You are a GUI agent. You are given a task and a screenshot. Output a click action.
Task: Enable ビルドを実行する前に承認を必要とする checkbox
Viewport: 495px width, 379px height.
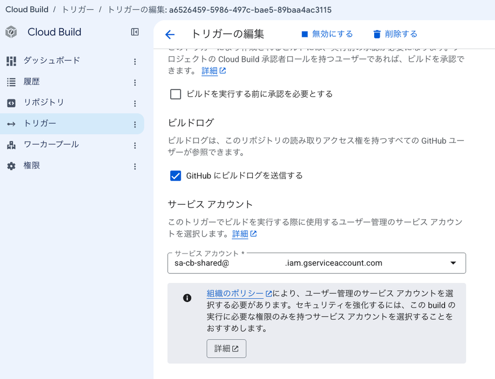coord(175,94)
